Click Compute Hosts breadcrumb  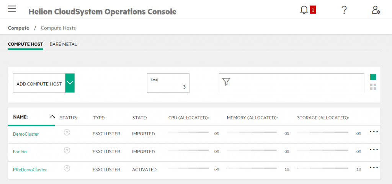pos(58,28)
